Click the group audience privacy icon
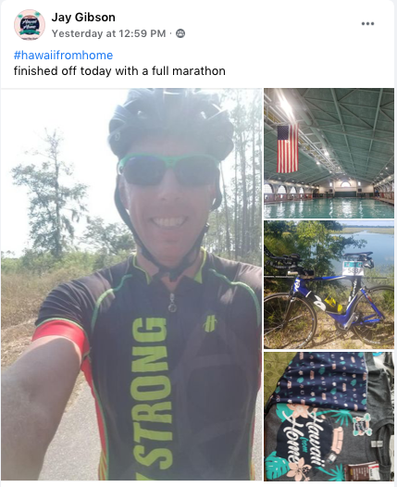397x487 pixels. [180, 33]
